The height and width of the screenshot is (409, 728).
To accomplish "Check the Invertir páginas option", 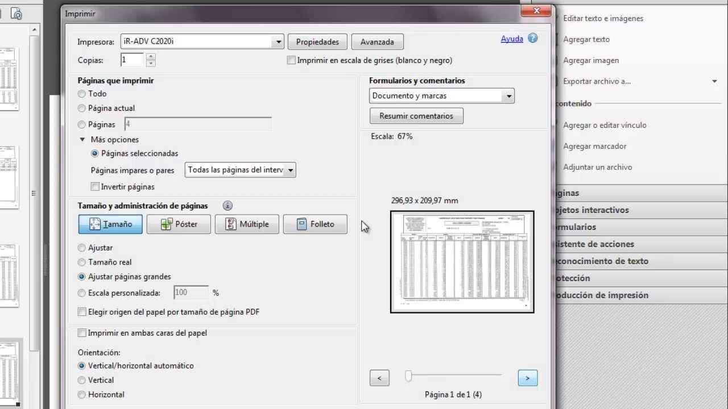I will (x=95, y=186).
